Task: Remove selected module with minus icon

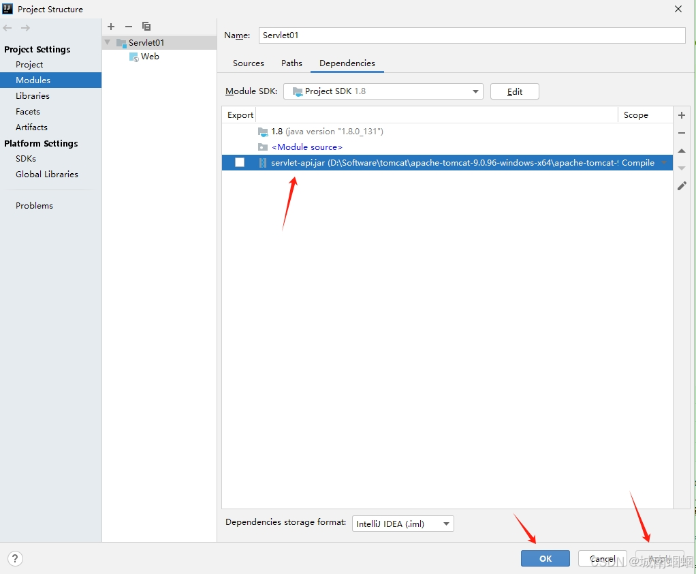Action: pyautogui.click(x=128, y=27)
